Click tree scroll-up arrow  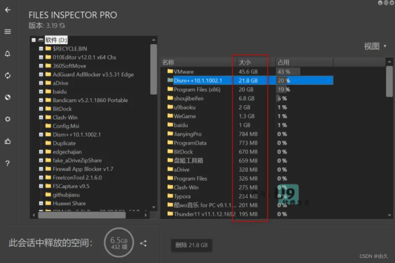(154, 40)
